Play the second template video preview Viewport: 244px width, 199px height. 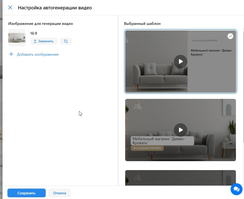pos(180,130)
